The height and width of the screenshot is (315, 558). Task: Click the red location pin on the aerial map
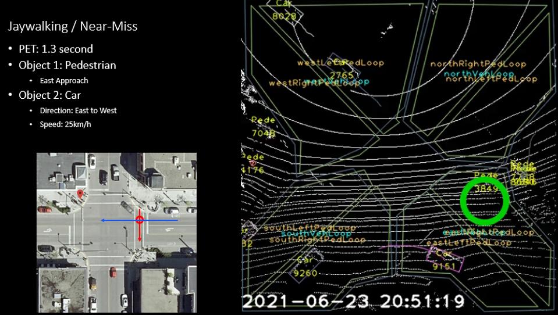coord(80,194)
